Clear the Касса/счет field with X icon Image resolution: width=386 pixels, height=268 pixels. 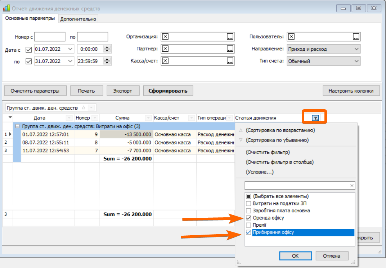[165, 61]
